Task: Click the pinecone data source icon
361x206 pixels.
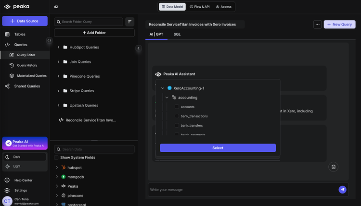Action: 64,195
